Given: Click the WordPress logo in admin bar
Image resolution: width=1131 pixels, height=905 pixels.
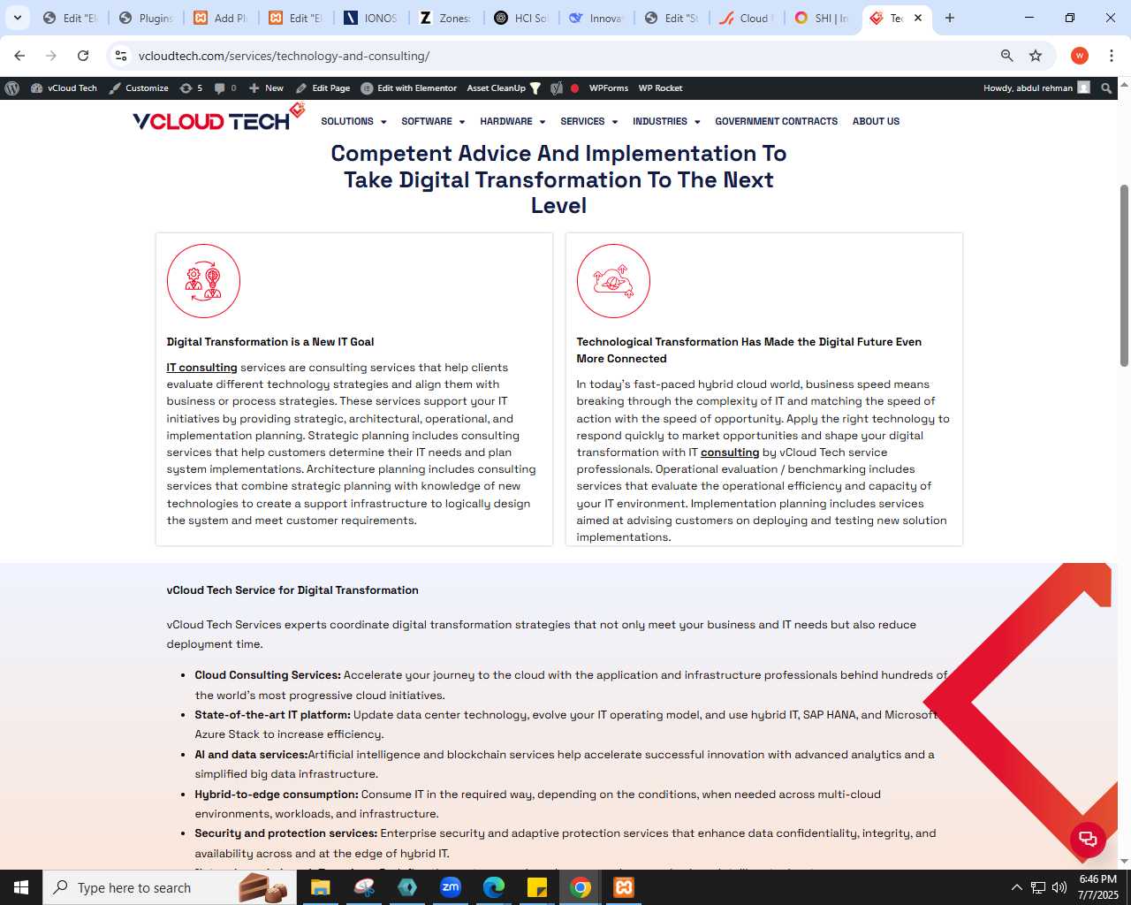Looking at the screenshot, I should point(12,88).
